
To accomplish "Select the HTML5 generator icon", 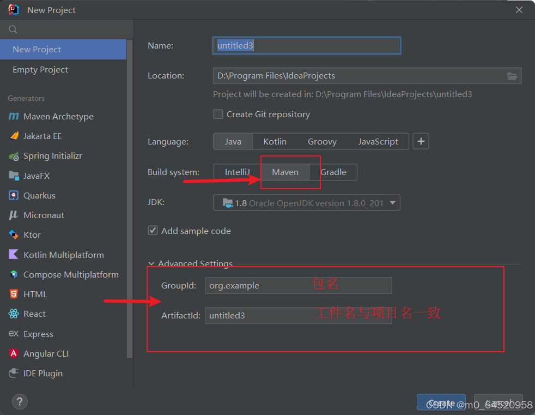I will (14, 294).
